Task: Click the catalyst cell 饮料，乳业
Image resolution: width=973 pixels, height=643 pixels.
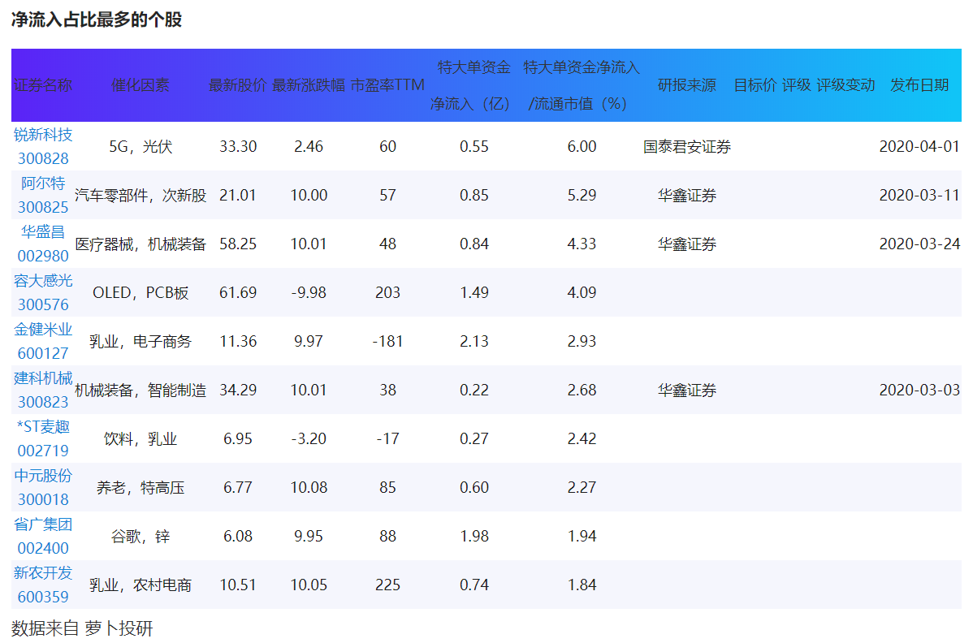Action: click(141, 438)
